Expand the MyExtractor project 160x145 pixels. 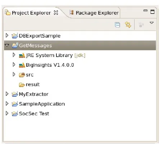point(7,94)
